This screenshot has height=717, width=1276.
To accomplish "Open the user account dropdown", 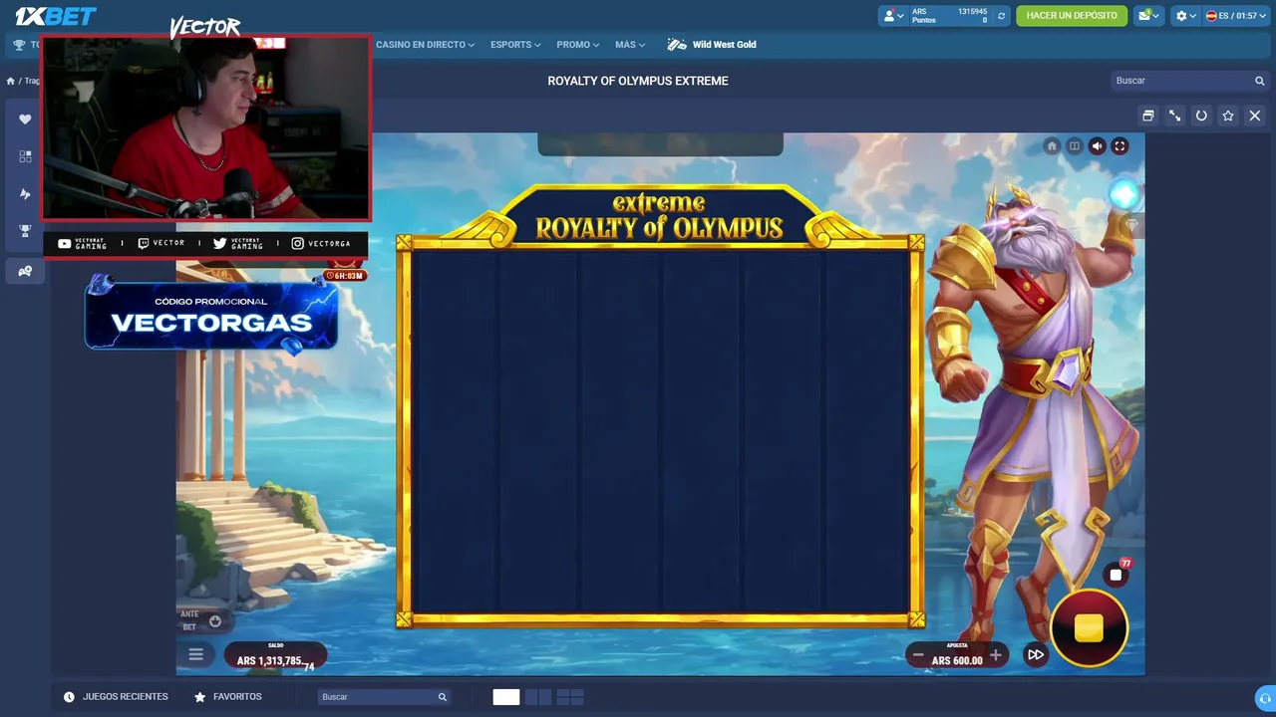I will [892, 16].
